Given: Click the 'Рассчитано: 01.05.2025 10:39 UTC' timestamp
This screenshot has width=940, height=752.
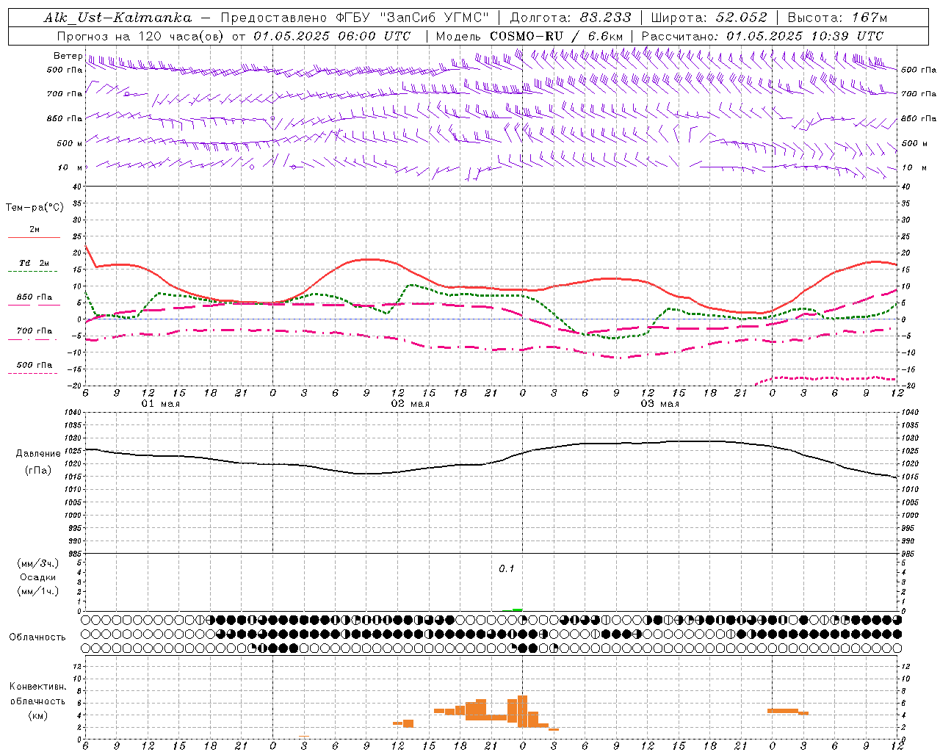Looking at the screenshot, I should pyautogui.click(x=762, y=36).
